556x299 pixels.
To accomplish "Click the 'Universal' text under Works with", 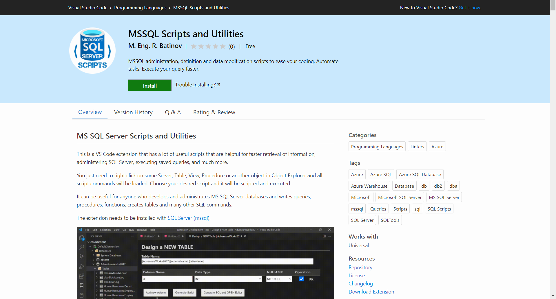I will (359, 246).
